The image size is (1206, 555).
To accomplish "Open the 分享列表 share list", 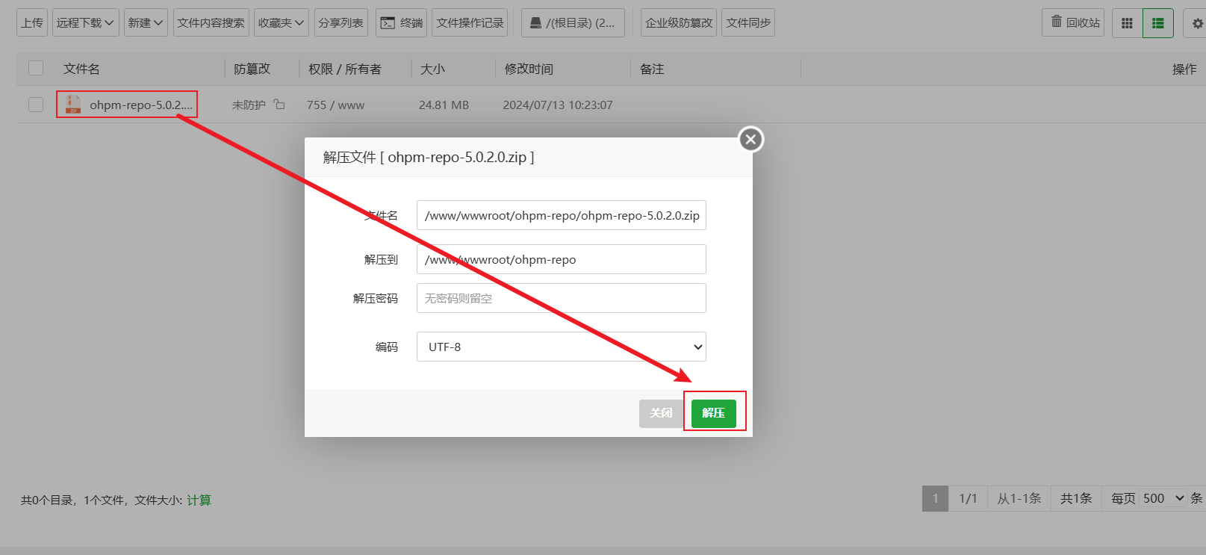I will (341, 23).
